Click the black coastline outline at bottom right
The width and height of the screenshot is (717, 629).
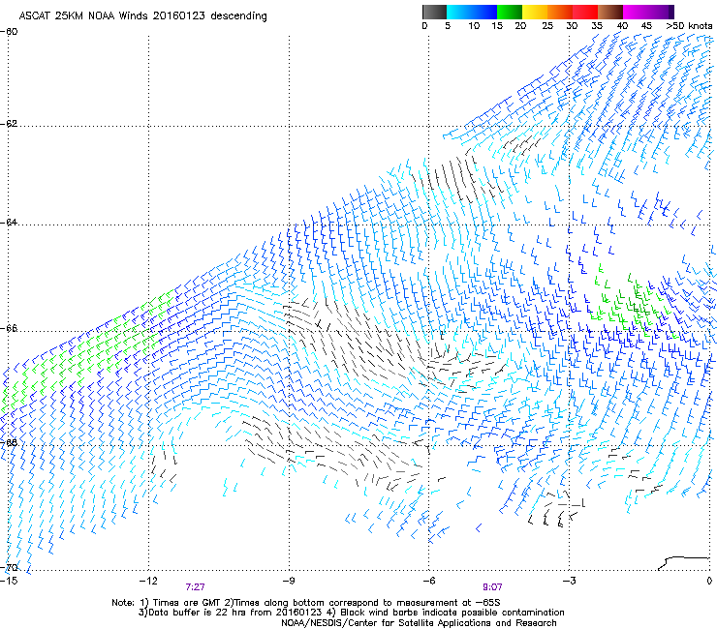(x=684, y=563)
